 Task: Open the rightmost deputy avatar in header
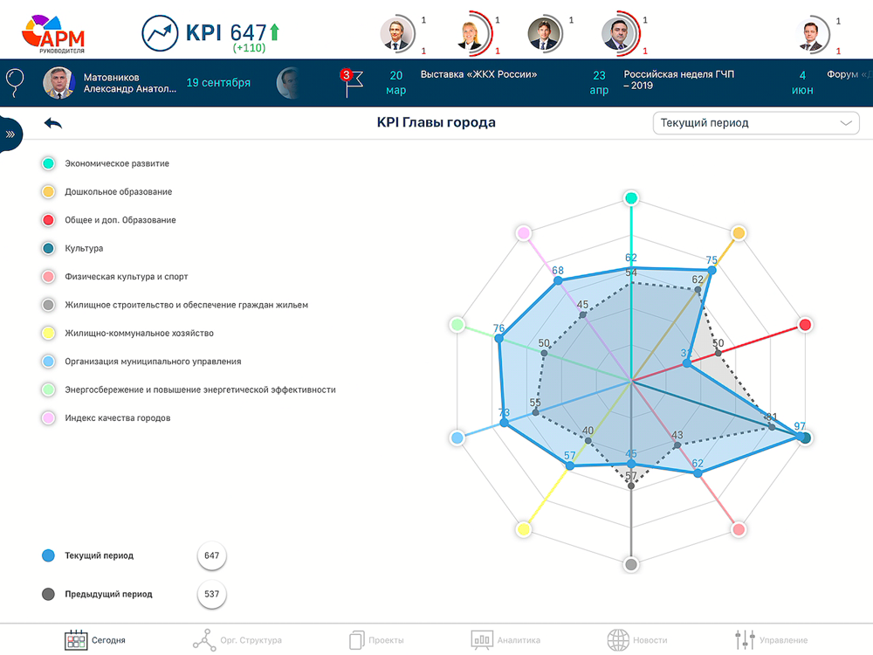812,35
